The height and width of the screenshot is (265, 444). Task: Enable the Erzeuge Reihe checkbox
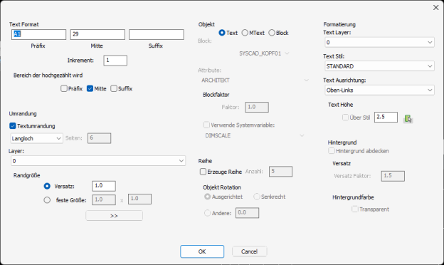pos(203,172)
